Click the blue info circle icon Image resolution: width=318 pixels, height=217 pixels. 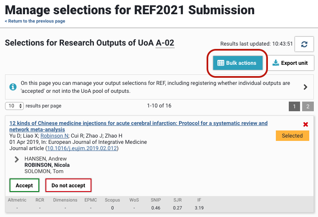click(x=13, y=87)
